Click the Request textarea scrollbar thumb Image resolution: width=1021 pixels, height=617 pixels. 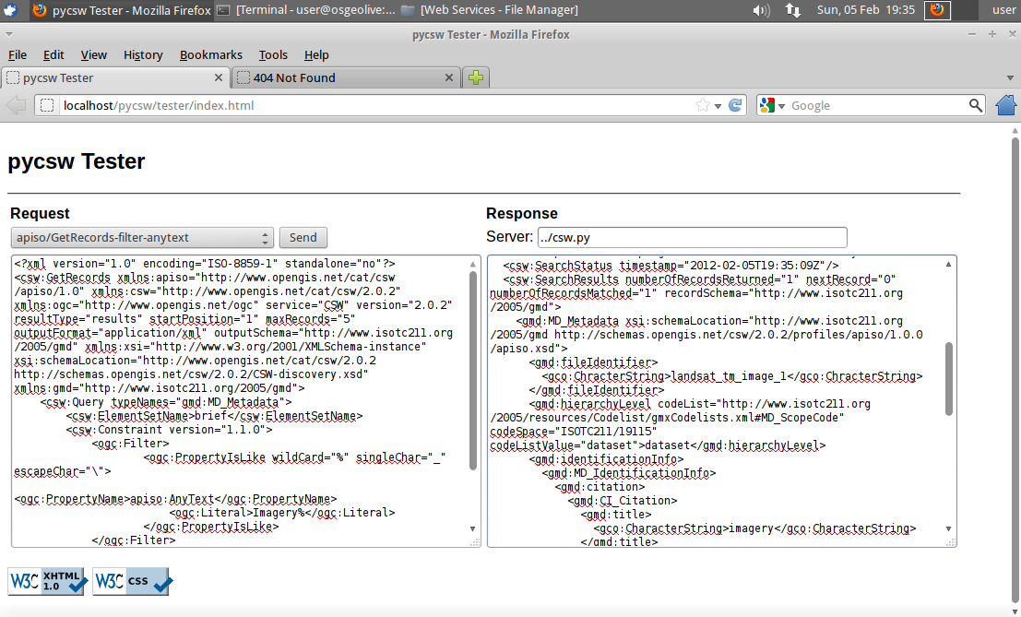(473, 371)
